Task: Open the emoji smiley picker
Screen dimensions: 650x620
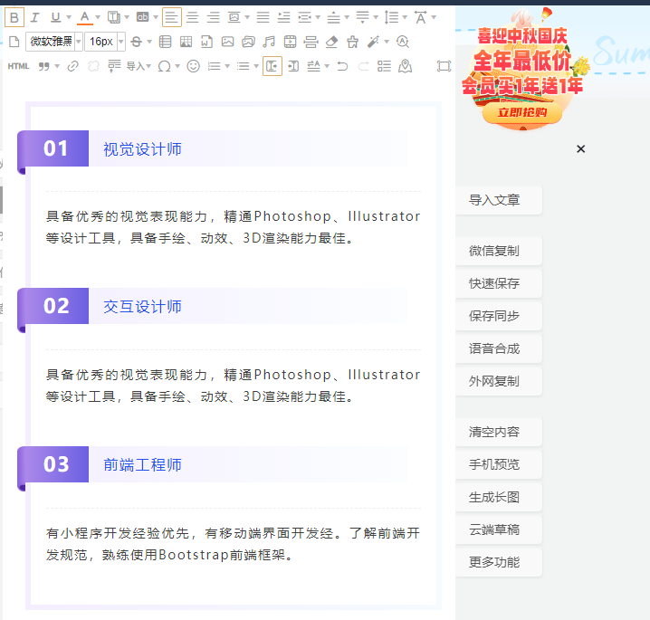Action: tap(193, 66)
